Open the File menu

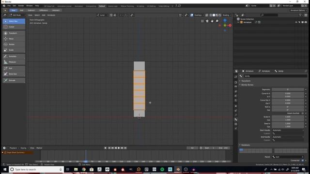(9, 6)
